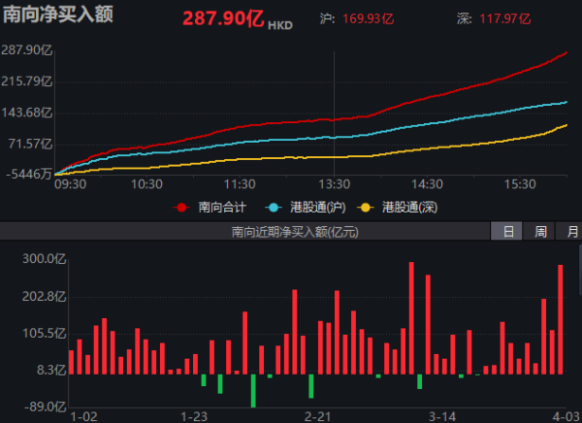The width and height of the screenshot is (582, 423).
Task: Toggle the red 南向合计 legend marker
Action: point(182,207)
